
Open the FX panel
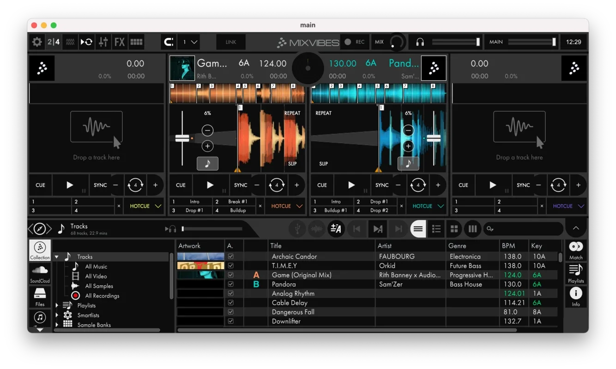(120, 42)
